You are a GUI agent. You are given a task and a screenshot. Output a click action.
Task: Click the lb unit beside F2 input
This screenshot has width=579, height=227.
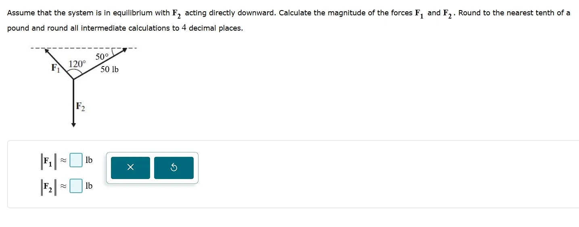(x=89, y=186)
